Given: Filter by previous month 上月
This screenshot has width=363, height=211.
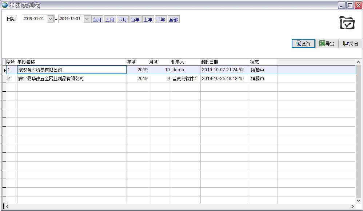Looking at the screenshot, I should [110, 20].
